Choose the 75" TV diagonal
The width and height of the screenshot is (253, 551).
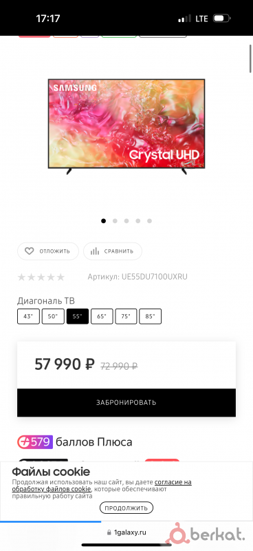click(x=126, y=316)
